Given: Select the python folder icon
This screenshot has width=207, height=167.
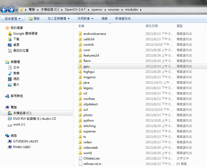Looking at the screenshot, I should [80, 120].
